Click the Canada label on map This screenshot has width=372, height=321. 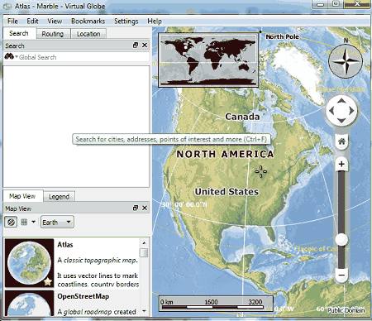(x=242, y=117)
